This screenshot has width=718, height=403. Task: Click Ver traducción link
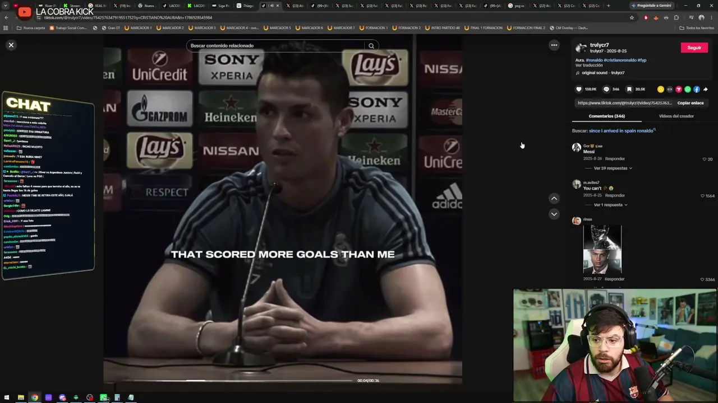coord(589,65)
